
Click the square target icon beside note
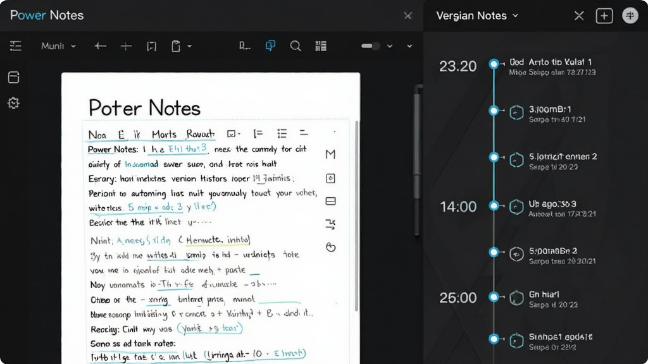click(x=330, y=178)
